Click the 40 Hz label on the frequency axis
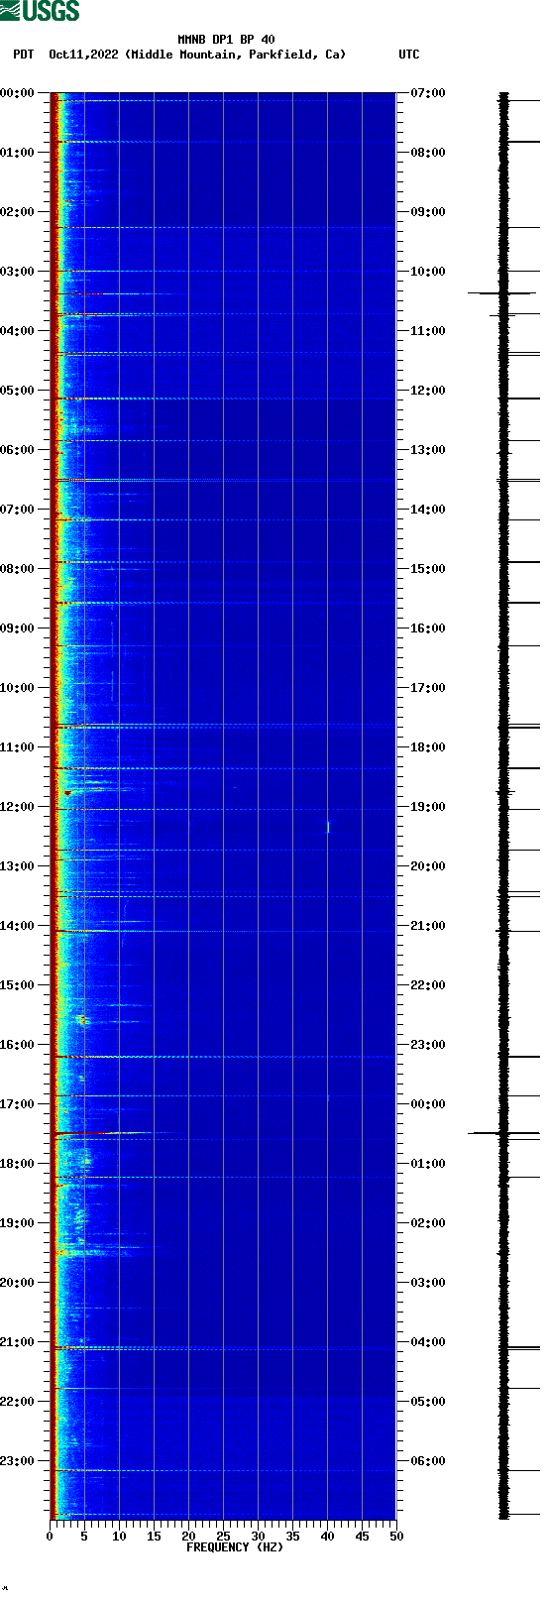547x1599 pixels. tap(327, 1537)
